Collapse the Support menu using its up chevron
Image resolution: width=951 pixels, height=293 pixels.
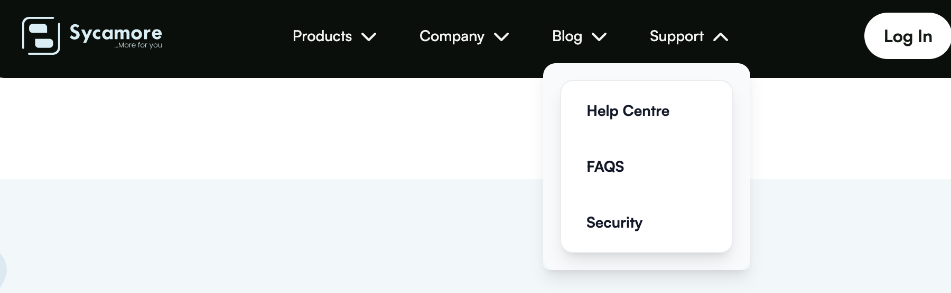point(721,37)
